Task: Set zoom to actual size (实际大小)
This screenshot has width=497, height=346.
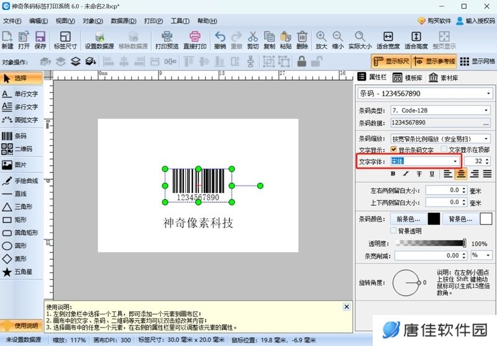Action: coord(360,40)
